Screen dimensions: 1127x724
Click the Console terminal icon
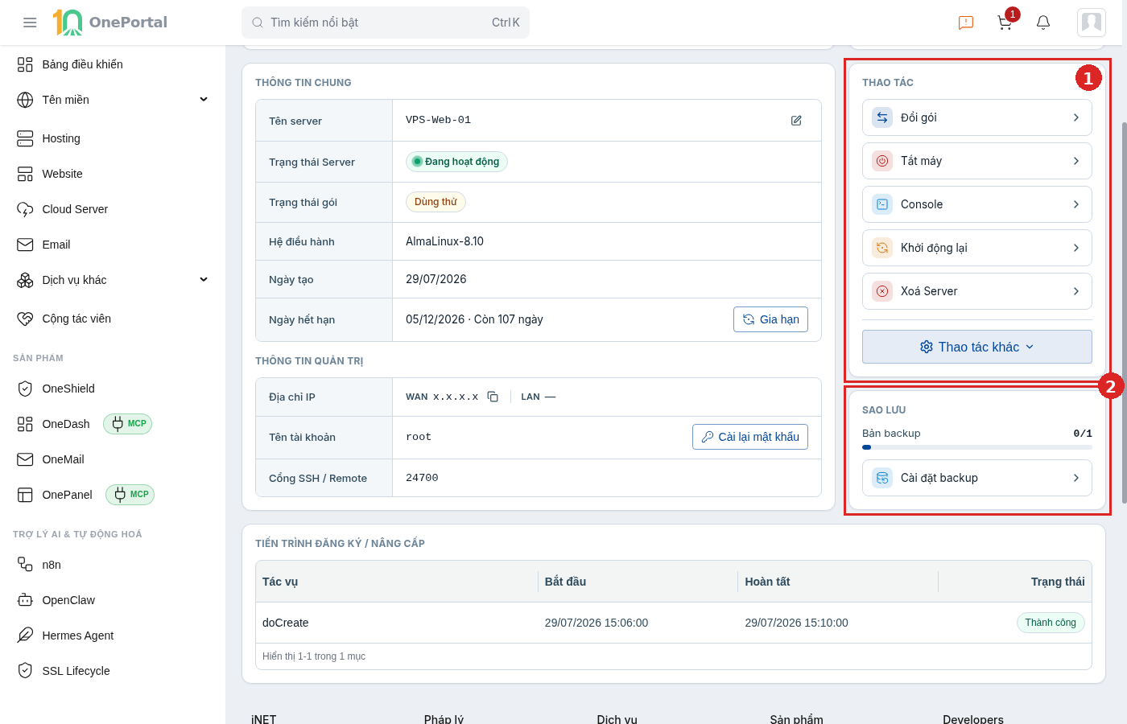coord(882,204)
